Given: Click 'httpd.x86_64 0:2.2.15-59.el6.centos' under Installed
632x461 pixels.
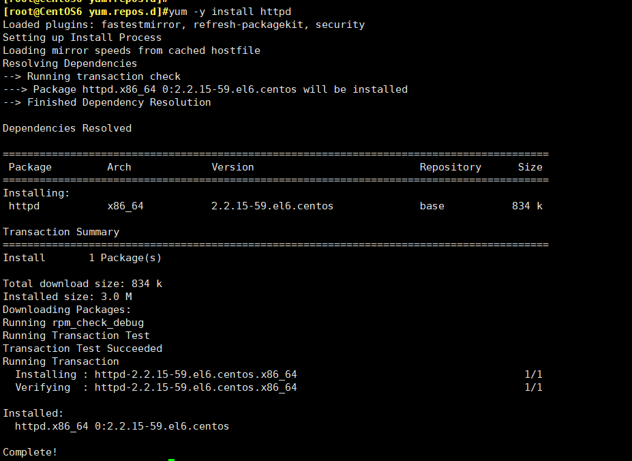Looking at the screenshot, I should [x=122, y=426].
